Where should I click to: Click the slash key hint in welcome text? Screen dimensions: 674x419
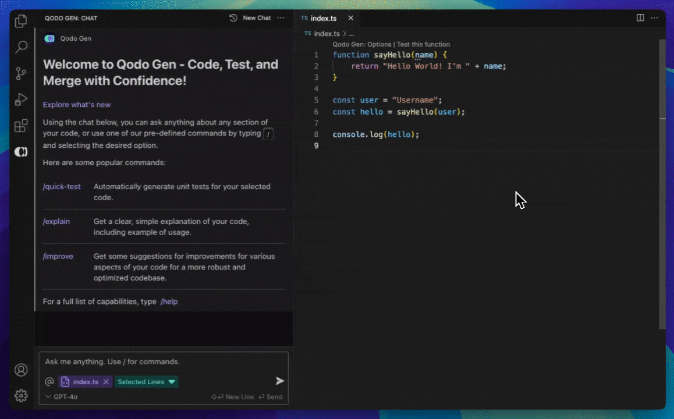tap(268, 134)
